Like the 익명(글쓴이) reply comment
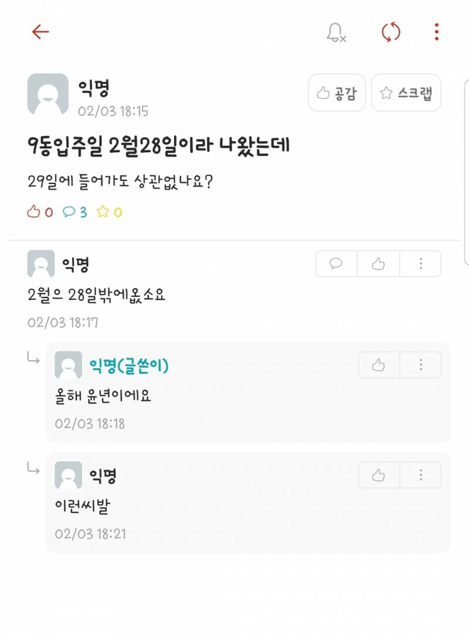The image size is (469, 635). coord(378,364)
